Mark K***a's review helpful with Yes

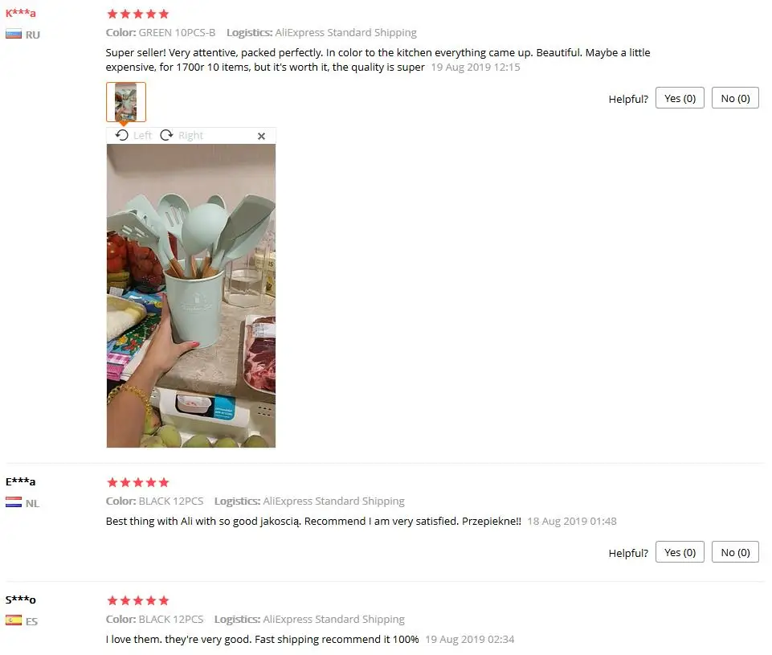680,98
